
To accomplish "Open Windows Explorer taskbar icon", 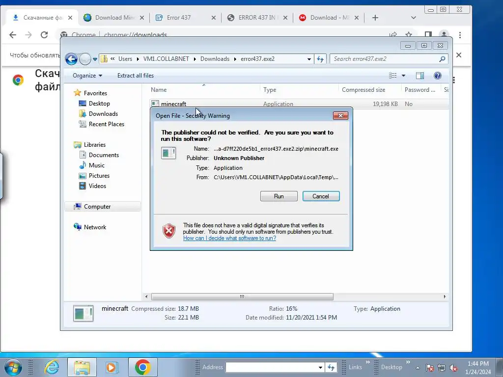I will coord(82,367).
